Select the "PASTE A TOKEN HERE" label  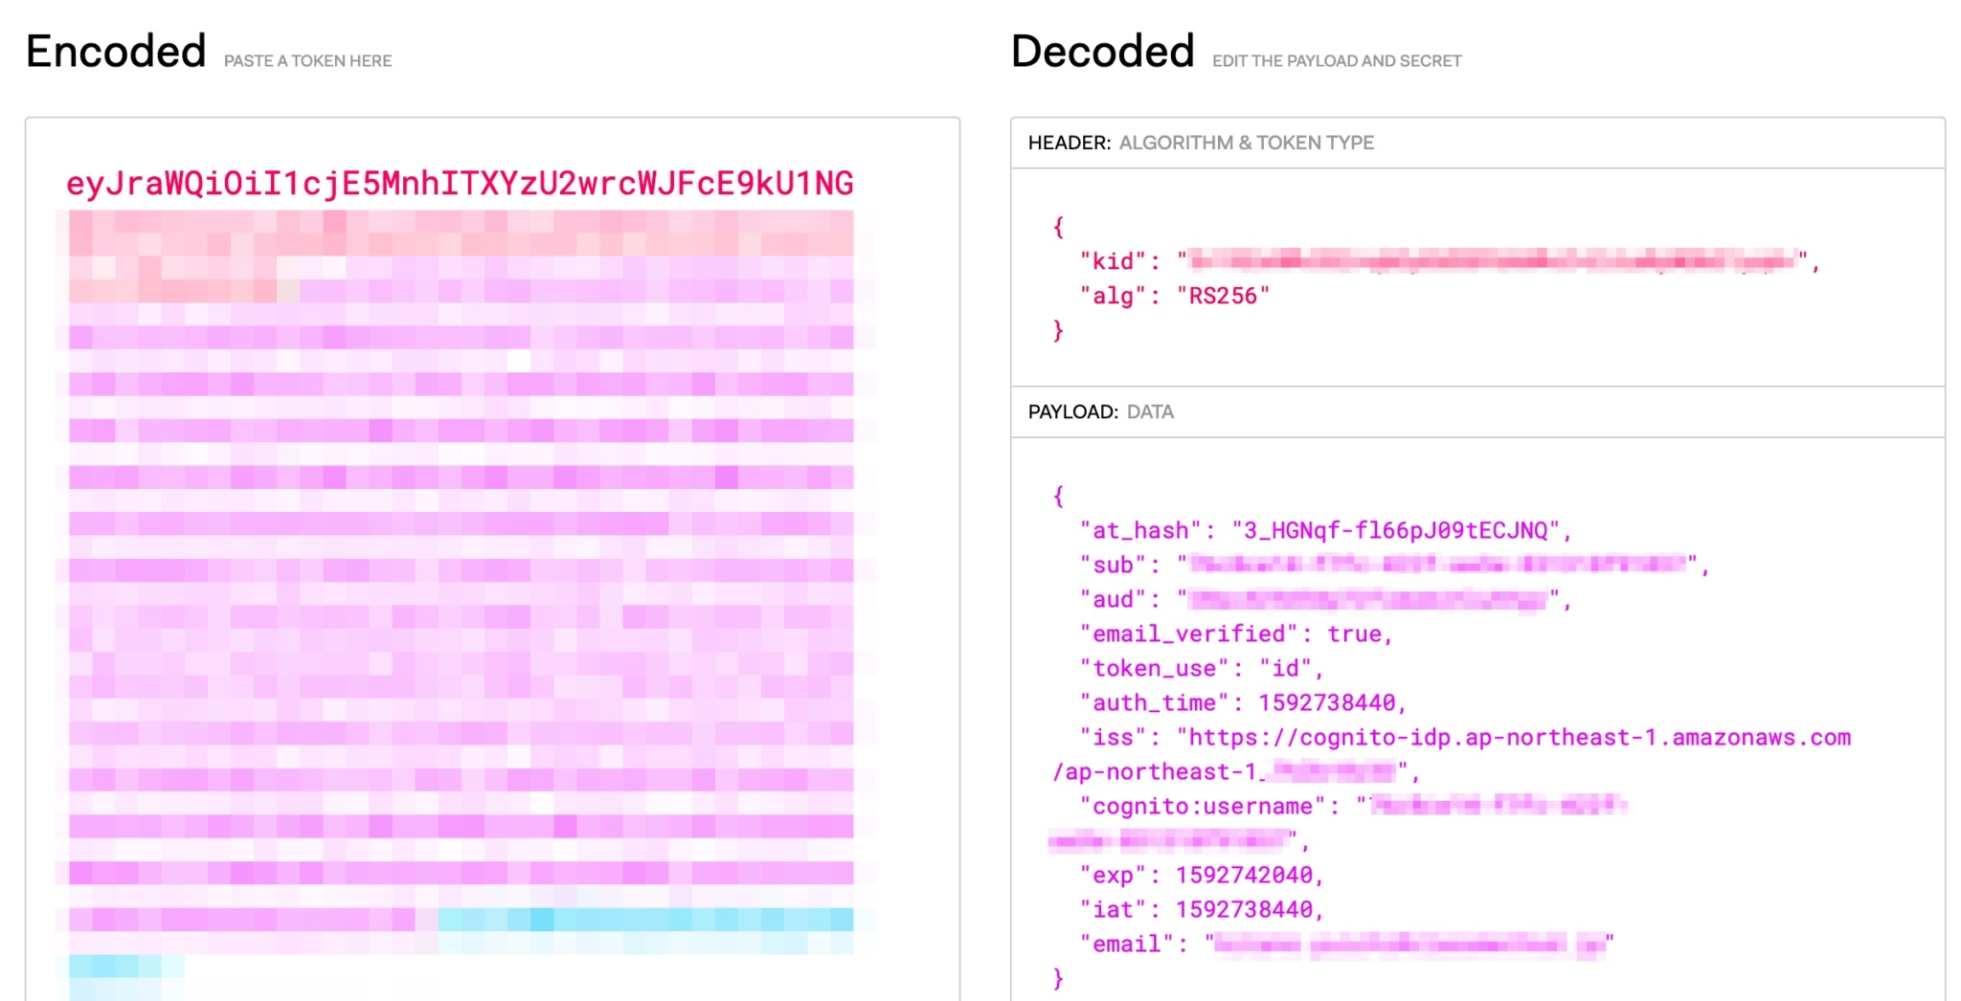point(307,60)
